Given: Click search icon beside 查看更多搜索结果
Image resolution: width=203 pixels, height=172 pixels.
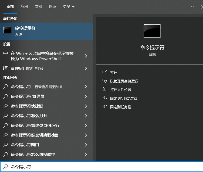Looking at the screenshot, I should pyautogui.click(x=5, y=86).
